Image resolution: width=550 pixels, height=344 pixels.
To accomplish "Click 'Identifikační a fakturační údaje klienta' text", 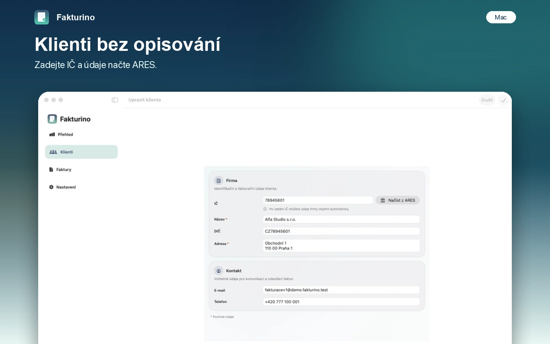I will click(x=246, y=189).
